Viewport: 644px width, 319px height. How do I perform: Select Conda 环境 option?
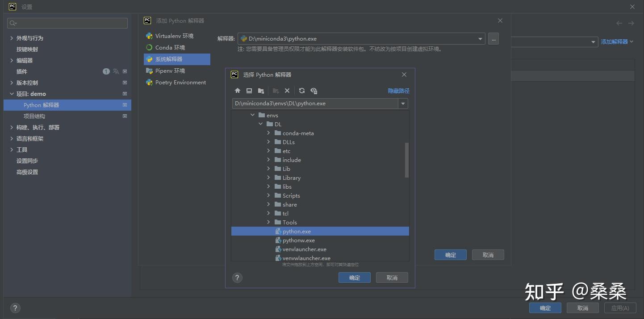[177, 47]
